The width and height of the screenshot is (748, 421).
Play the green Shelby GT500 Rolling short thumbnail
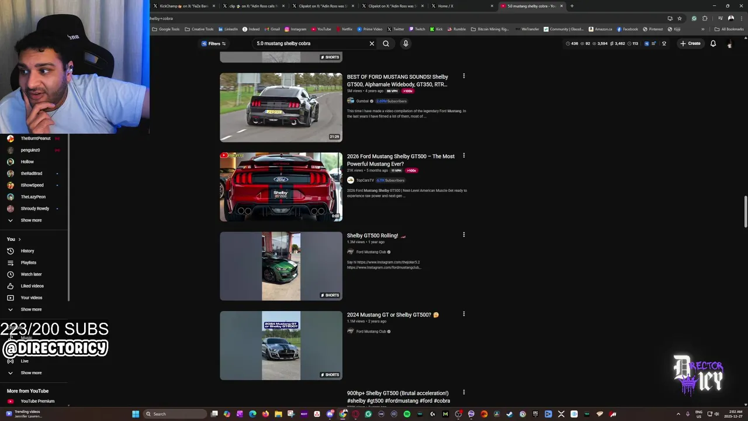pyautogui.click(x=281, y=266)
